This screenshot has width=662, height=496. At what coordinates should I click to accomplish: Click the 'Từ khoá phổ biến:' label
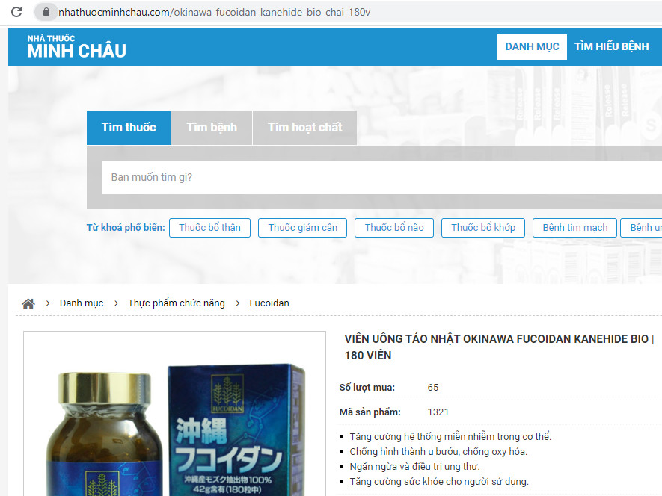(x=126, y=228)
